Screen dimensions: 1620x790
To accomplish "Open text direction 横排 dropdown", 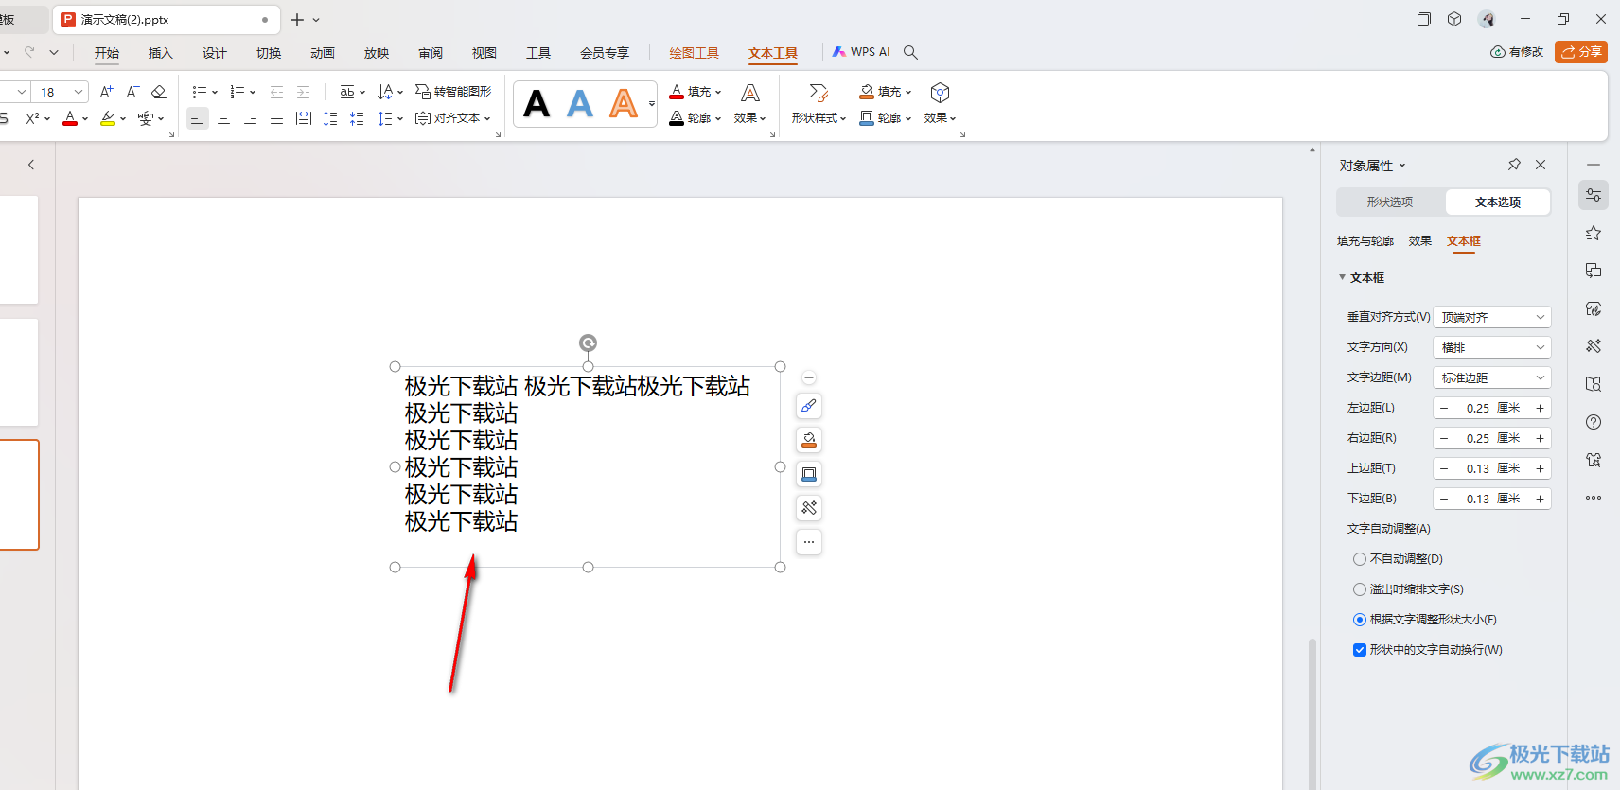I will click(1492, 347).
